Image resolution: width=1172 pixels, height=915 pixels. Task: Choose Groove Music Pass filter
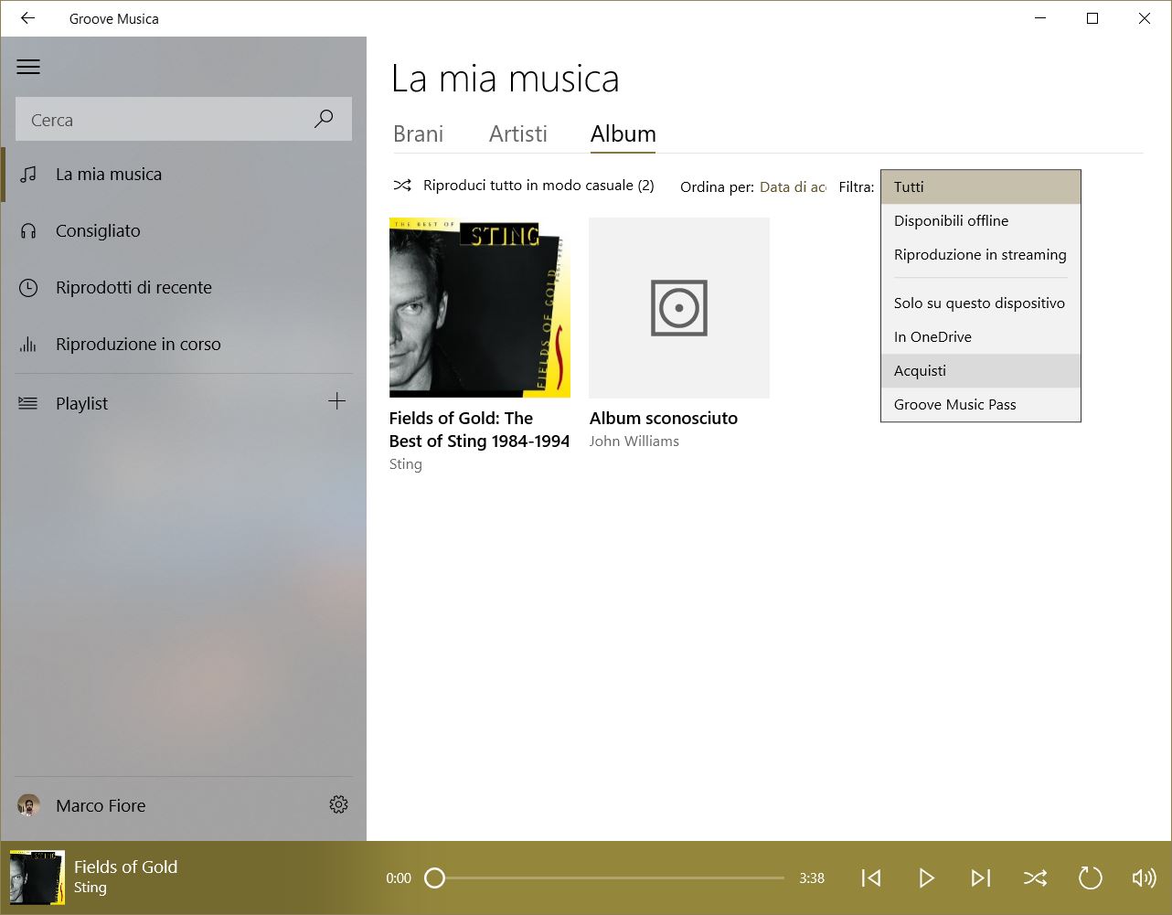(980, 404)
